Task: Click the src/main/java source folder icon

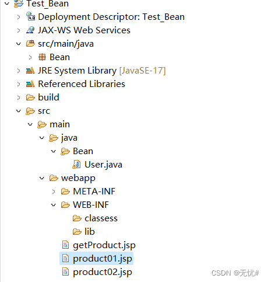Action: point(30,43)
